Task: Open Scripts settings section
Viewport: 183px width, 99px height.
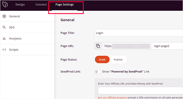Action: tap(27, 49)
